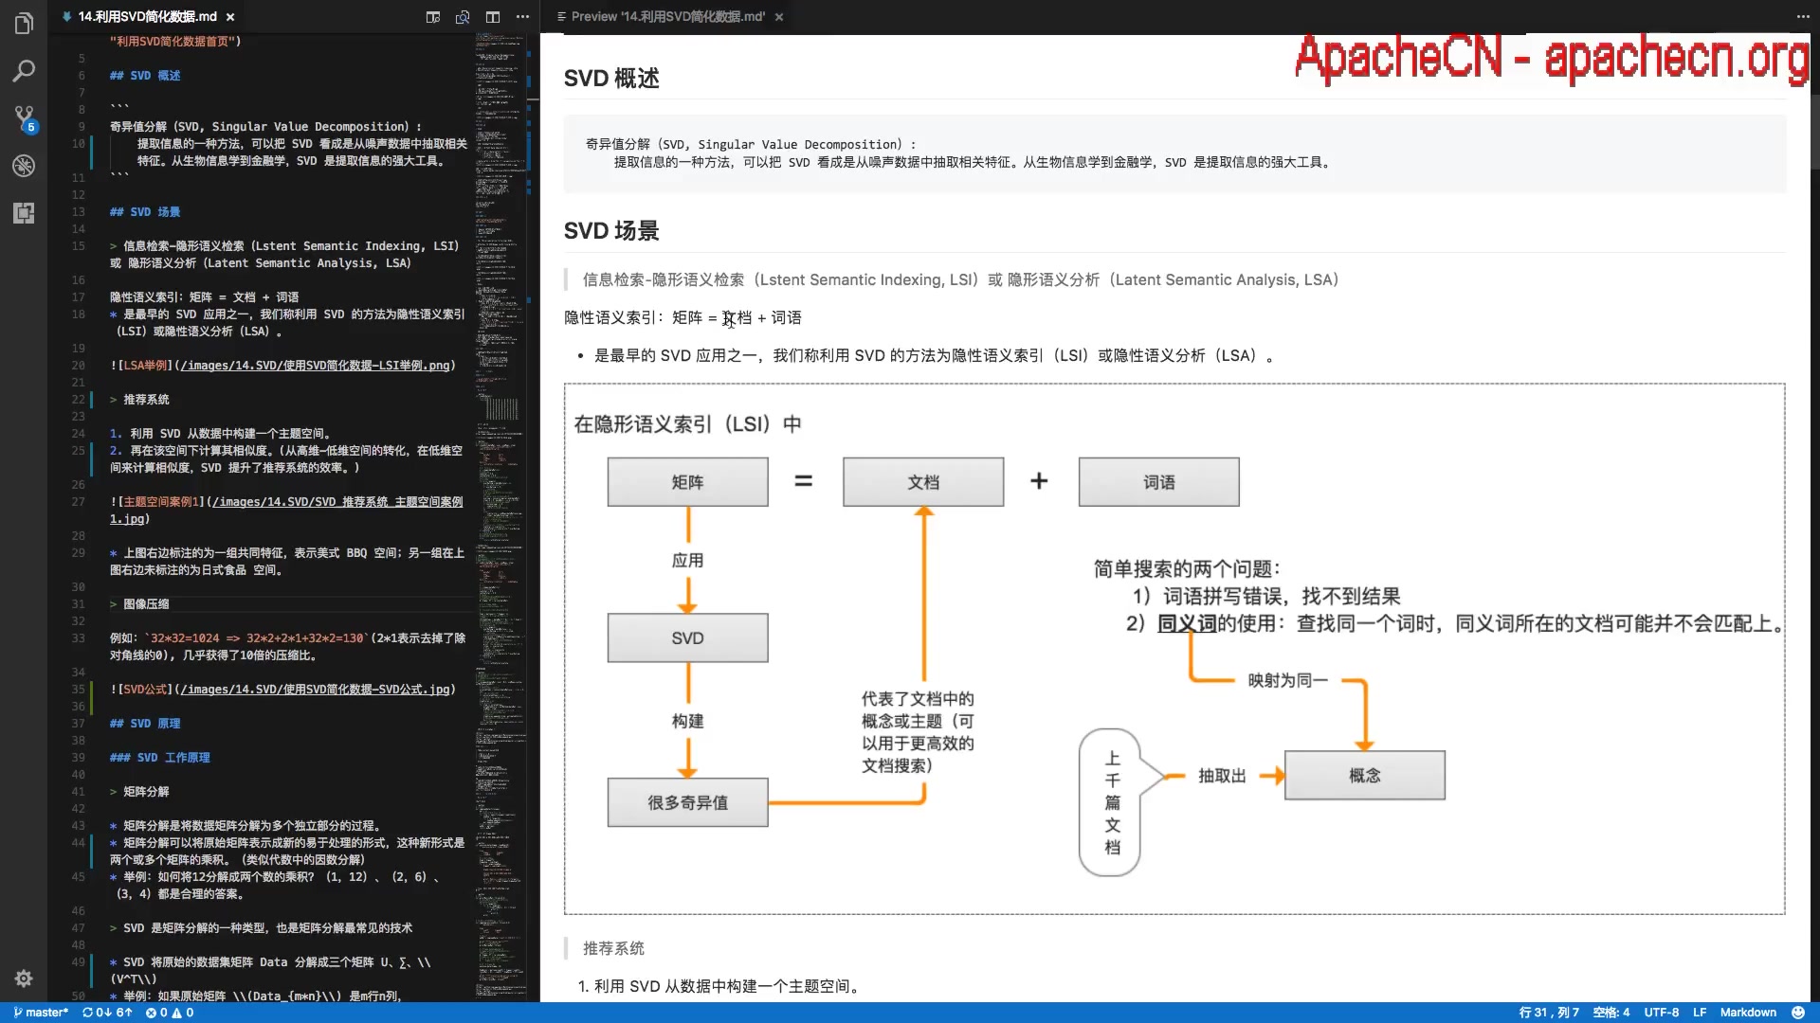Screen dimensions: 1820x1023
Task: Click the '## SVD 概述' heading on line 6
Action: pyautogui.click(x=145, y=76)
